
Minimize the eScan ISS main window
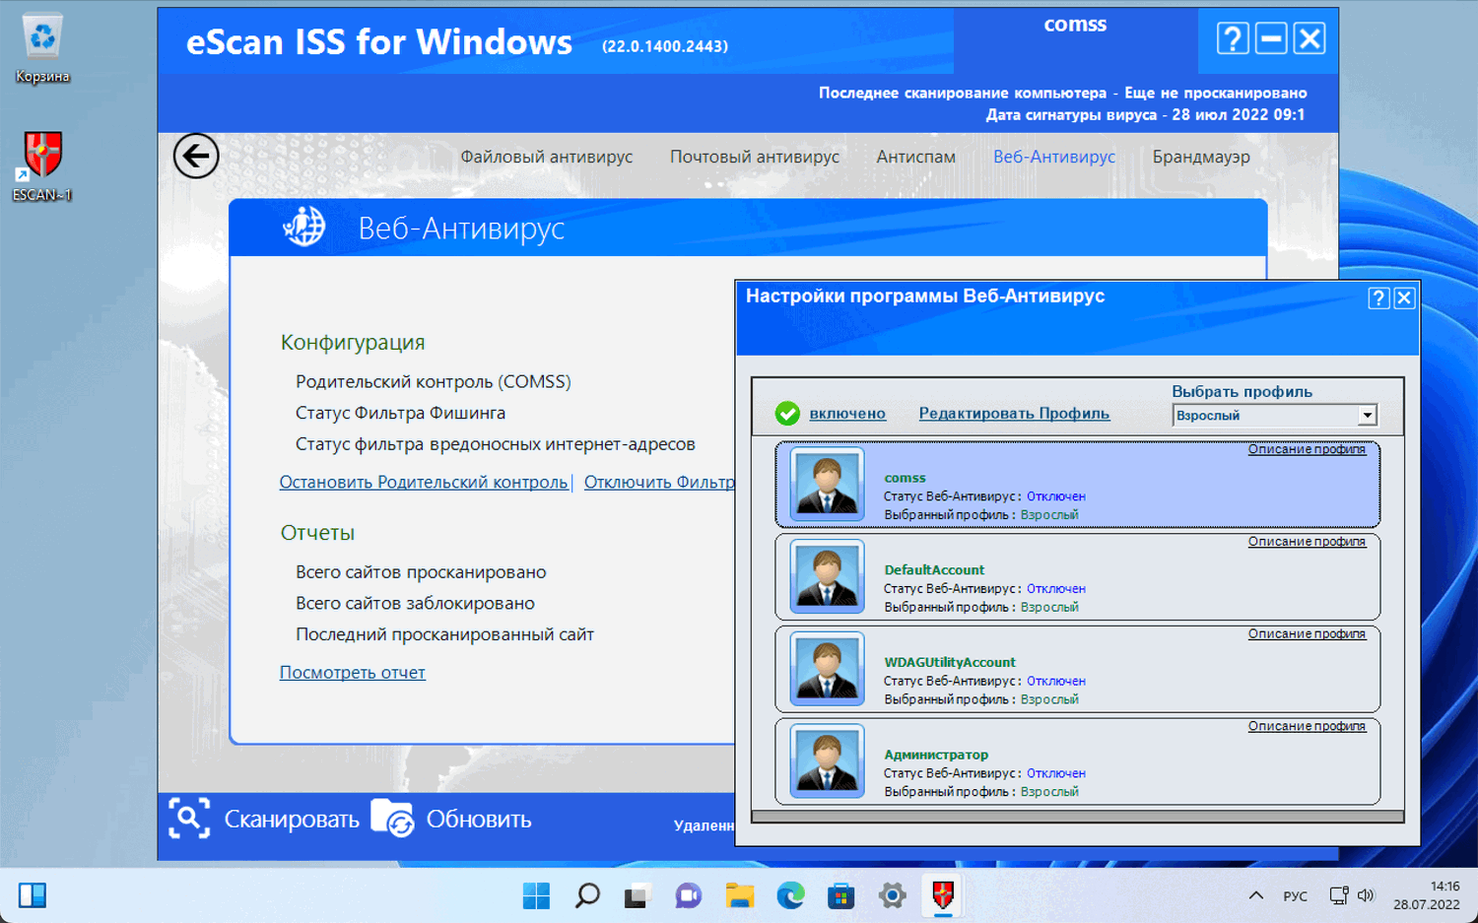point(1271,39)
